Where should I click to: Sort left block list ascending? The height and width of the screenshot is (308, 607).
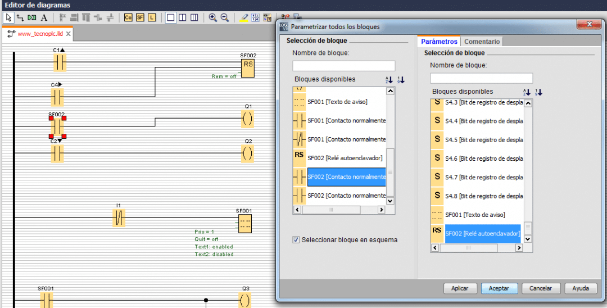[x=389, y=80]
